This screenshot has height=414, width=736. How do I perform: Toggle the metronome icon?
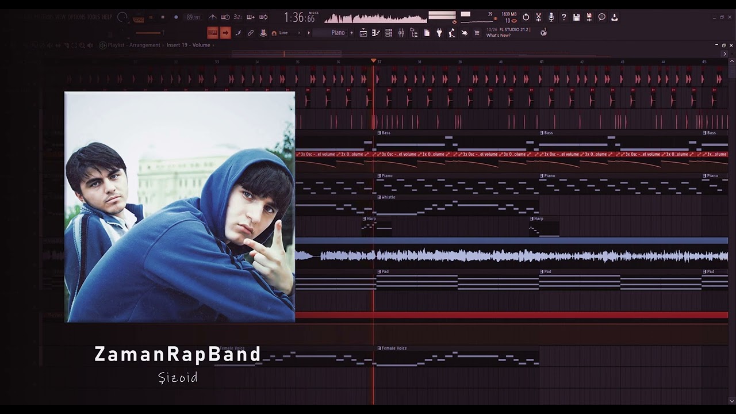212,17
